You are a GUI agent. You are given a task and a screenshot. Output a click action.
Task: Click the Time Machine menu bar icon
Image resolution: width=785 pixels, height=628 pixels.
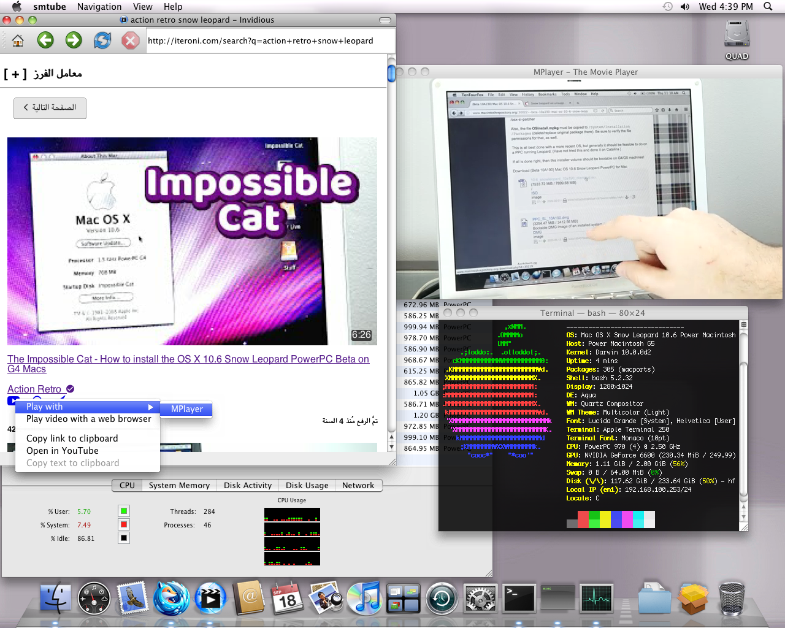[668, 6]
